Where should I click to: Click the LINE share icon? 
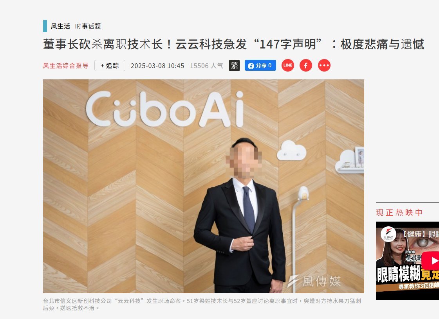(x=288, y=65)
